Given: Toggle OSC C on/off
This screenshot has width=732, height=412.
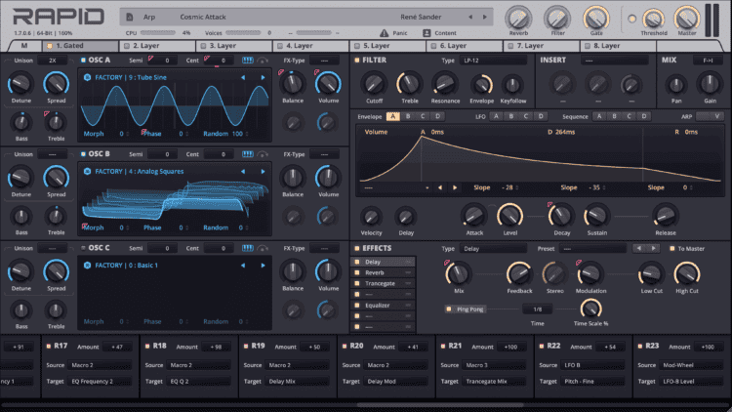Looking at the screenshot, I should click(83, 248).
